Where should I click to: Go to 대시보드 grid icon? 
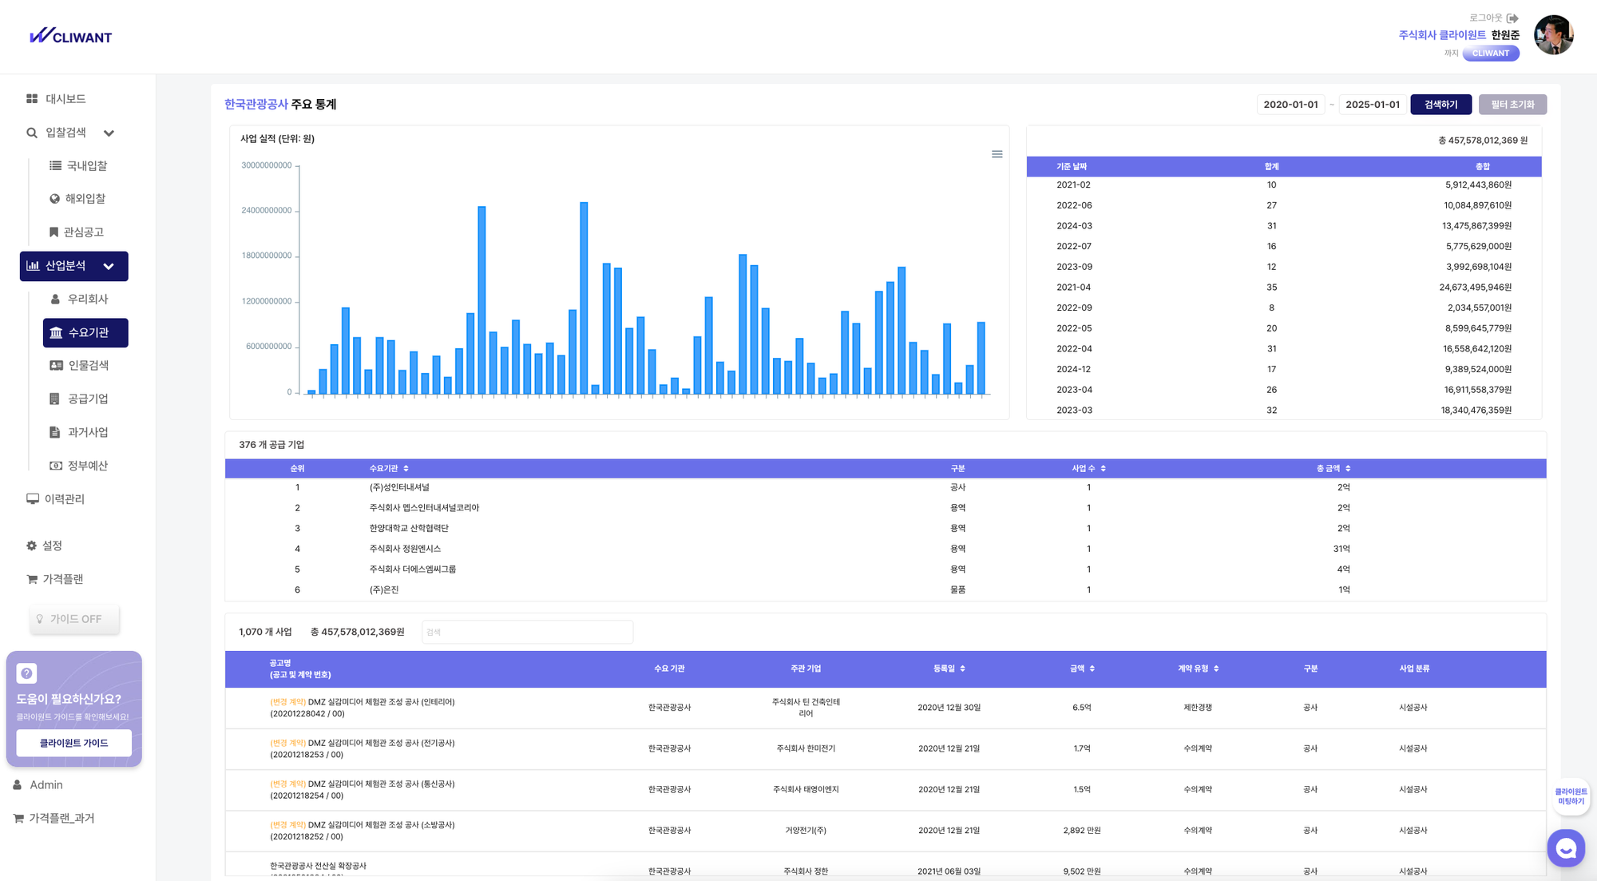click(x=32, y=99)
